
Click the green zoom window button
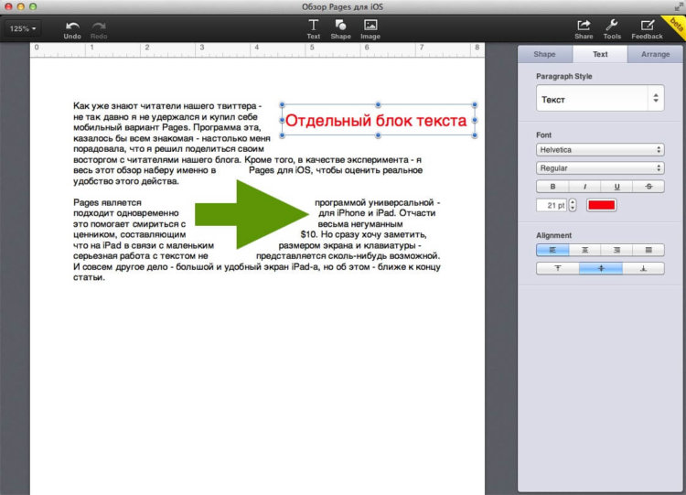(33, 6)
